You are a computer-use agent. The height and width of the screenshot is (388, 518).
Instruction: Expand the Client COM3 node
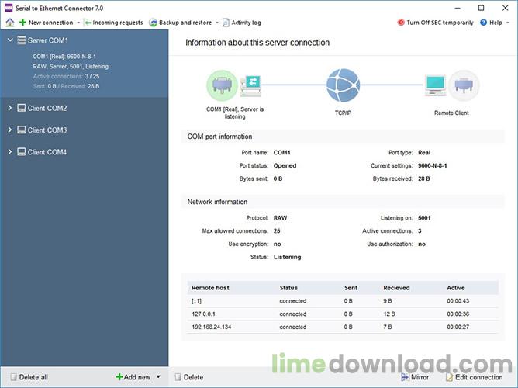coord(10,130)
